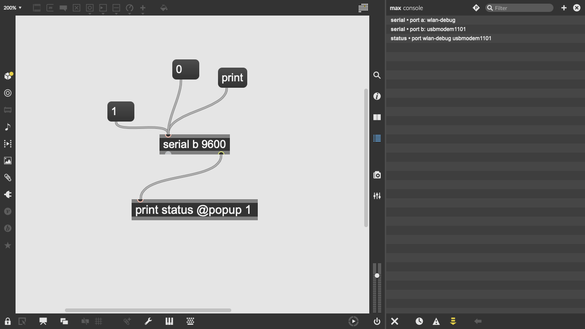This screenshot has height=329, width=585.
Task: Click the Snapshots camera icon
Action: [377, 175]
